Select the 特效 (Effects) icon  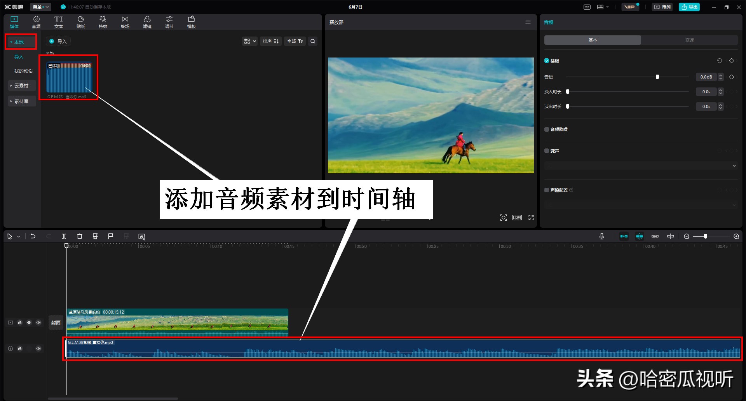(103, 21)
